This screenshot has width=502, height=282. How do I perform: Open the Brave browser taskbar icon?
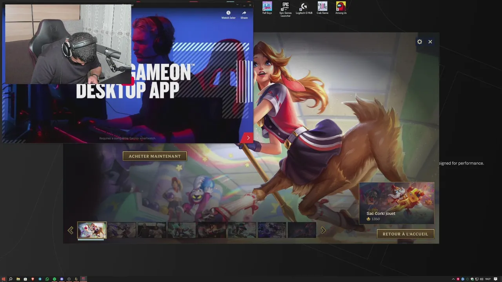coord(33,279)
